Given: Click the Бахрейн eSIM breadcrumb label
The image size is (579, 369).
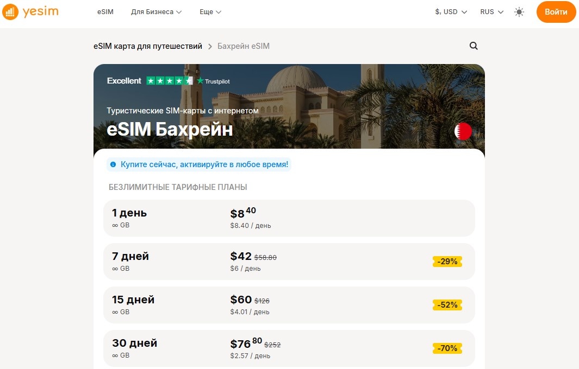Looking at the screenshot, I should click(243, 46).
